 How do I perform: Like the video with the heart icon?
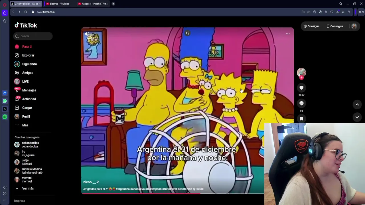click(x=301, y=88)
